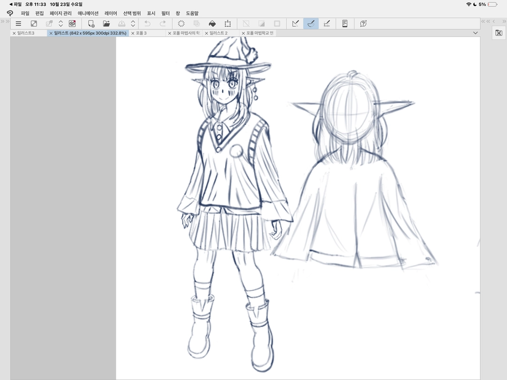This screenshot has height=380, width=507.
Task: Click the Deselect icon
Action: click(x=246, y=23)
